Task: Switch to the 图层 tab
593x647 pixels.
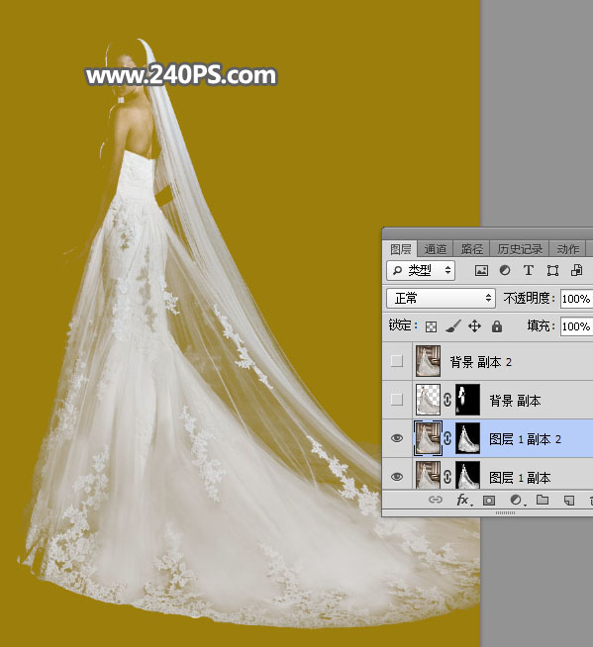Action: tap(400, 249)
